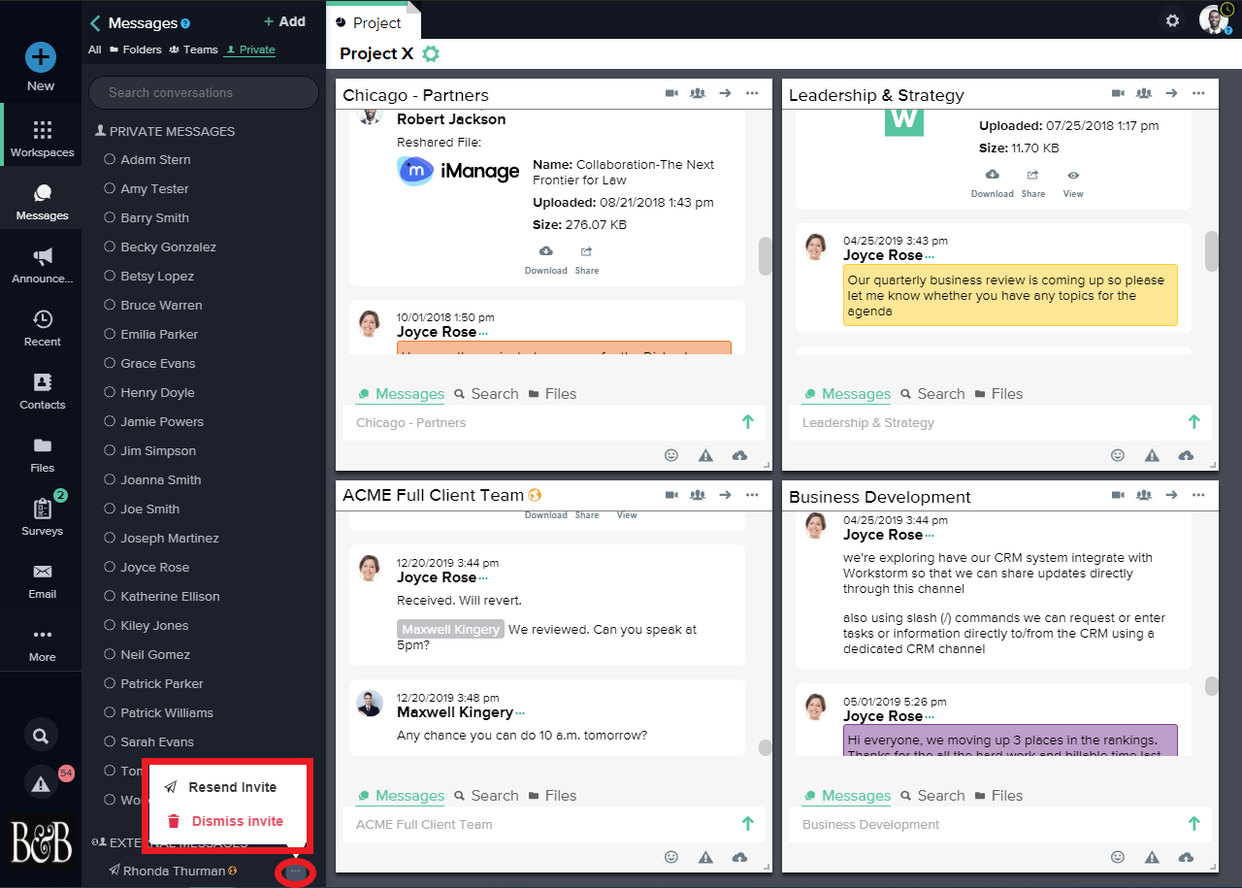Click Chicago - Partners panel scrollbar

pos(766,256)
